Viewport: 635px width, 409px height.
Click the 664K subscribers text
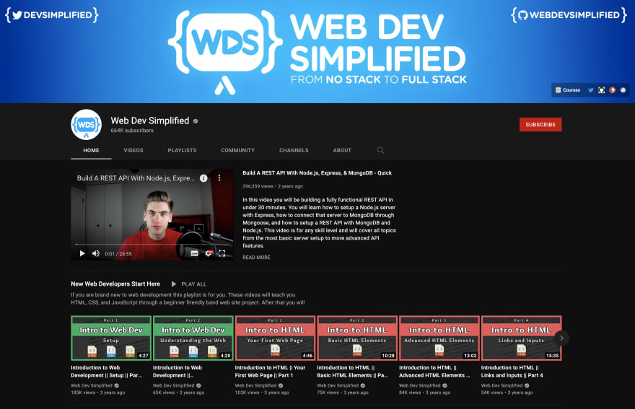coord(132,131)
